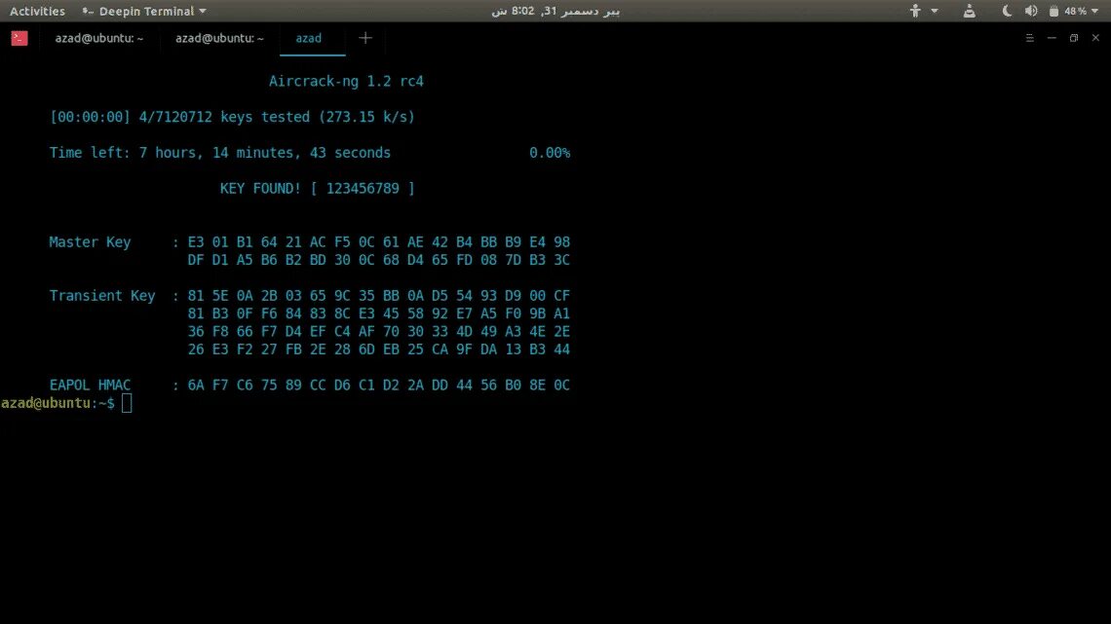The height and width of the screenshot is (624, 1111).
Task: Click the Time left line
Action: coord(219,153)
